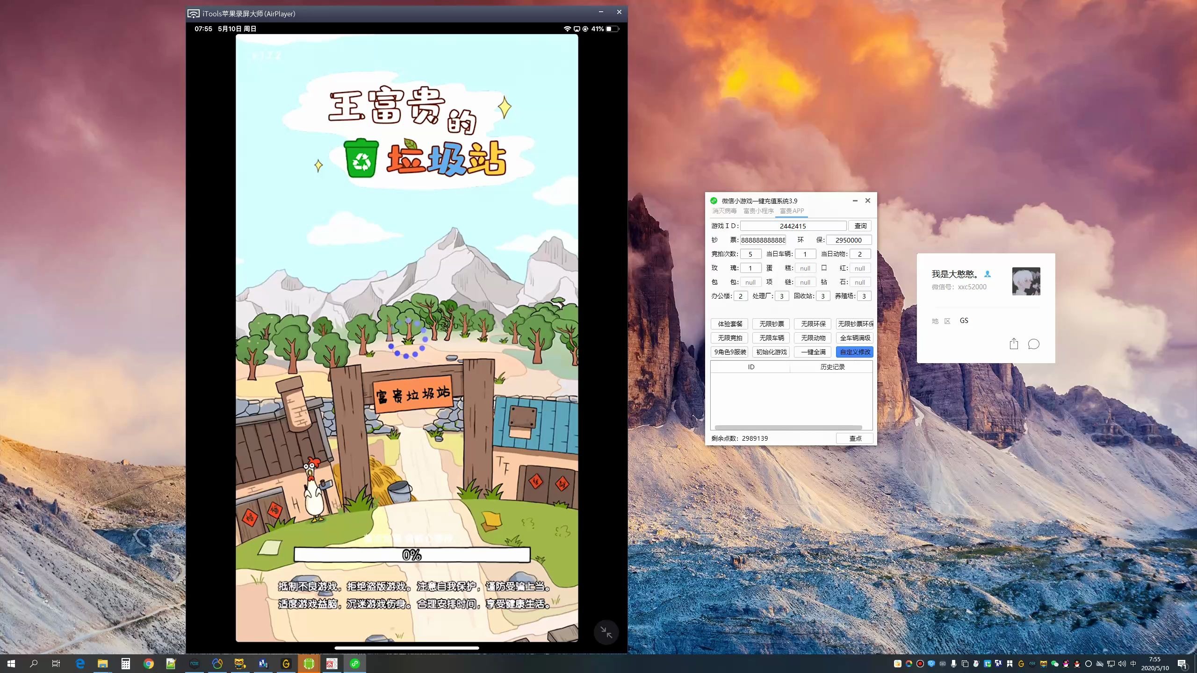This screenshot has height=673, width=1197.
Task: Open the red-white image taskbar icon
Action: click(x=332, y=664)
